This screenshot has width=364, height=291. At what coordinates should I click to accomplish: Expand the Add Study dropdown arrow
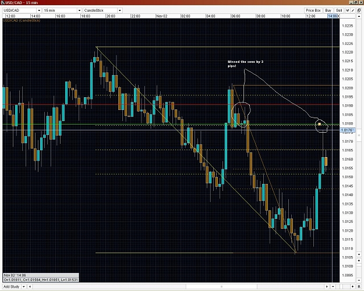click(24, 286)
